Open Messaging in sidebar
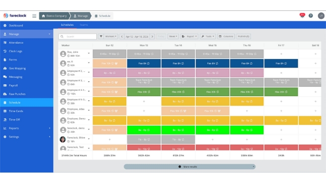Viewport: 326px width, 183px height. pos(27,77)
